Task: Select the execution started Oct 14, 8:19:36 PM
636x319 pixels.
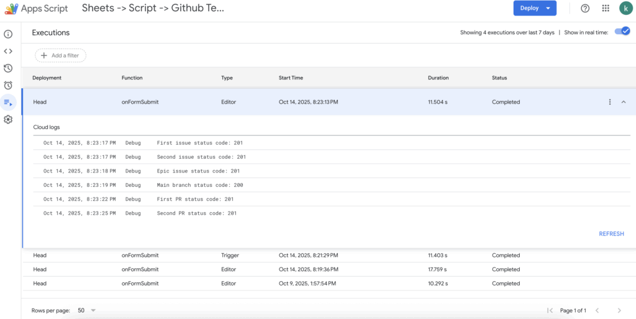Action: [x=329, y=269]
